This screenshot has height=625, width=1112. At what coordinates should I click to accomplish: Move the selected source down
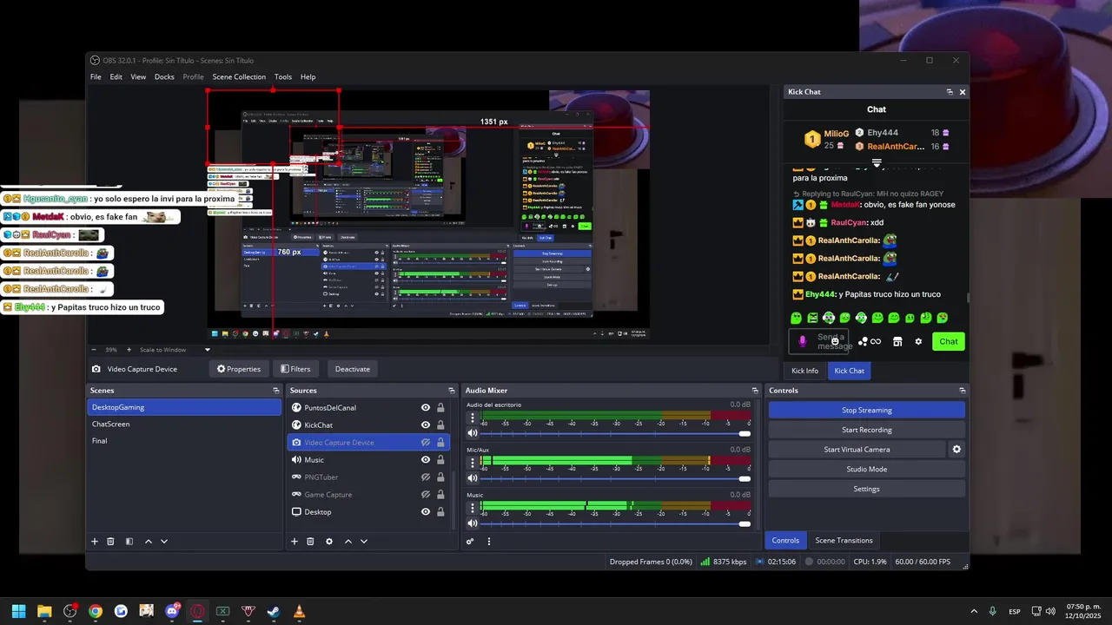(x=364, y=542)
